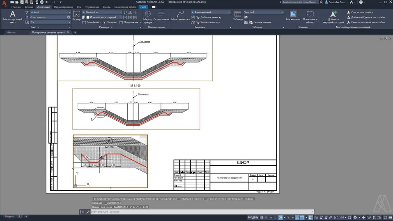
Task: Click the Plot printer icon in quick access toolbar
Action: coord(41,2)
